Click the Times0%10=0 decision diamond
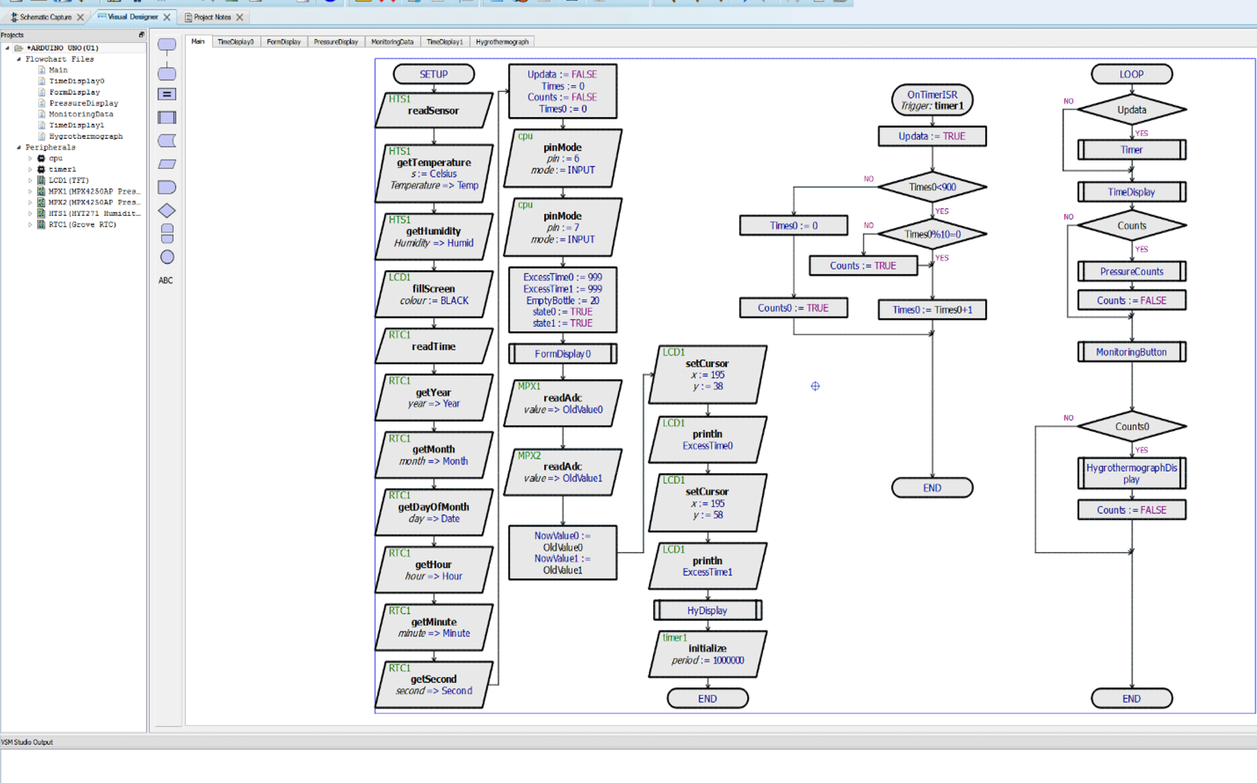This screenshot has height=783, width=1257. pyautogui.click(x=932, y=234)
